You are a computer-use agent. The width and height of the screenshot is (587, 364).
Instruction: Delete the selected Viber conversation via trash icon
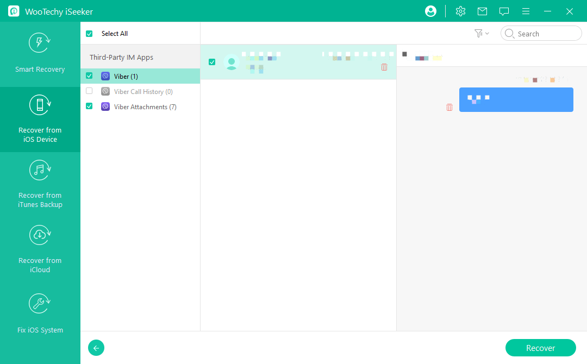click(384, 67)
